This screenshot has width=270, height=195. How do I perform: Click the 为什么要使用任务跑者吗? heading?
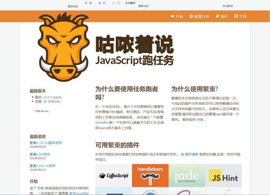click(127, 93)
